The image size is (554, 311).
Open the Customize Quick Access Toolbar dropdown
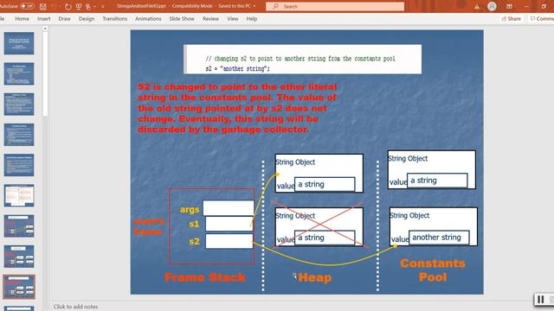point(103,6)
